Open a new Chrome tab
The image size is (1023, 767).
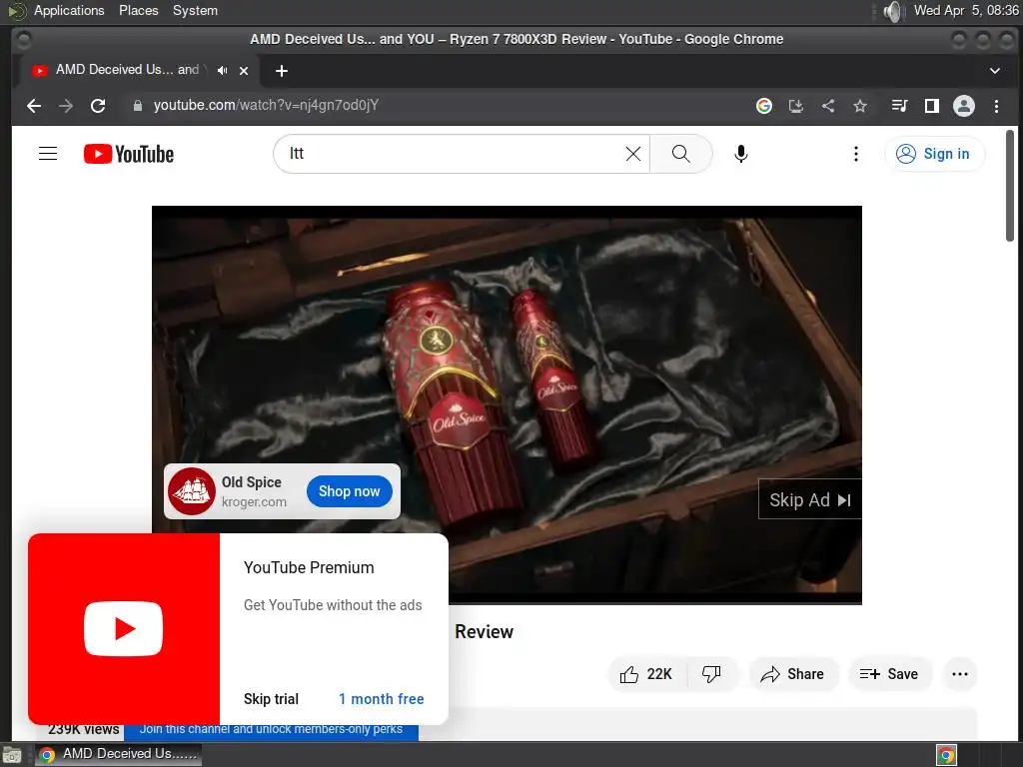click(x=281, y=71)
